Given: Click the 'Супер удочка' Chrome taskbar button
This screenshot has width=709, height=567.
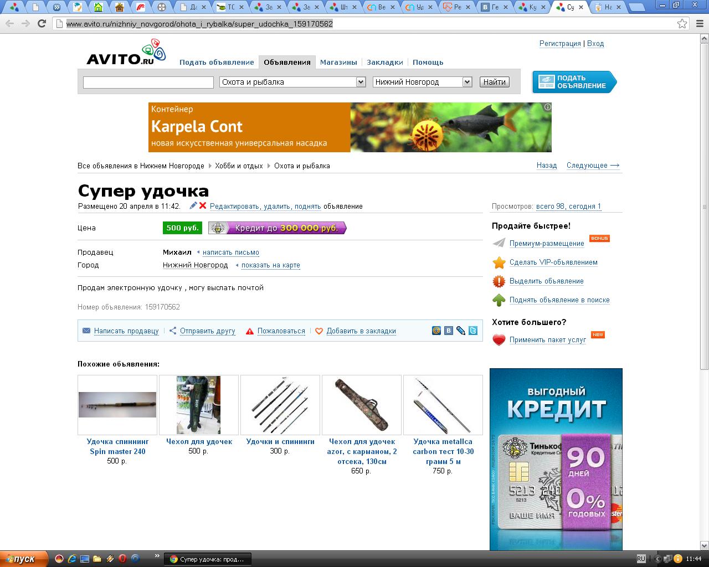Looking at the screenshot, I should coord(208,559).
